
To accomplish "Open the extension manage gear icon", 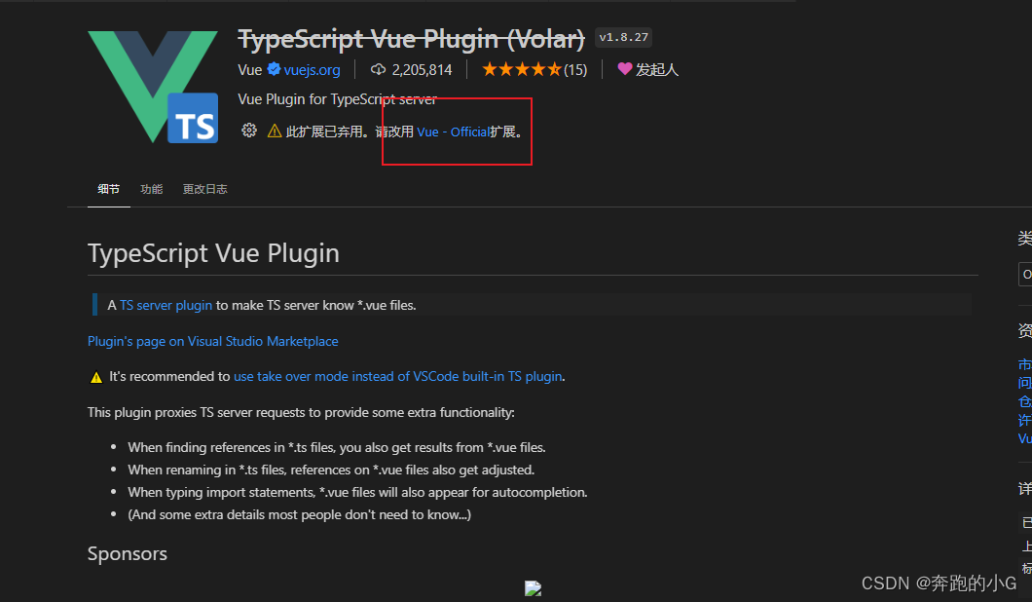I will [249, 131].
